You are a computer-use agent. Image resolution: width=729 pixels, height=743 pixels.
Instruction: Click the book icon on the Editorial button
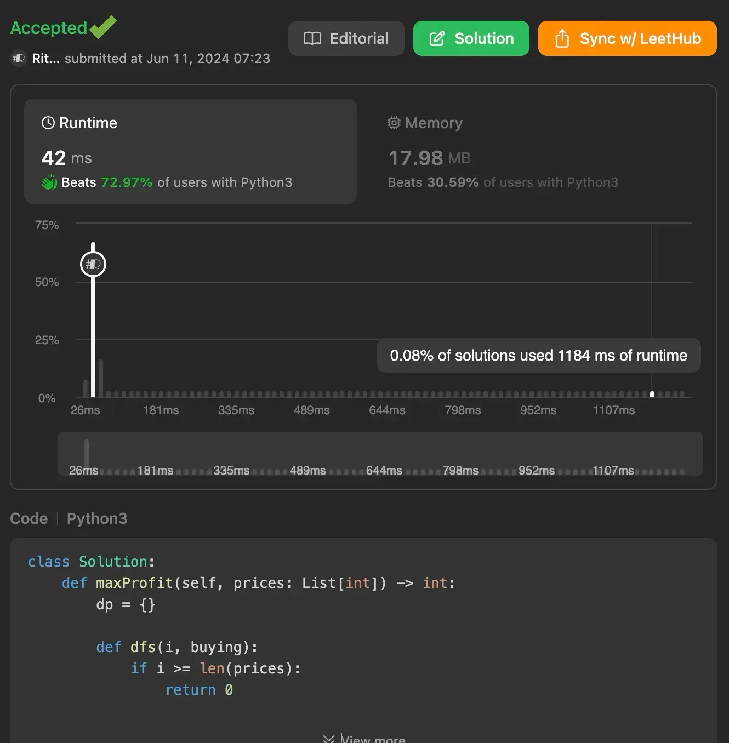tap(313, 38)
